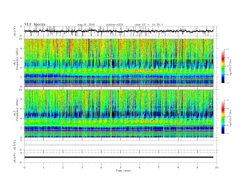
Task: Select the date text "Aug.16, 2016"
Action: (x=86, y=25)
